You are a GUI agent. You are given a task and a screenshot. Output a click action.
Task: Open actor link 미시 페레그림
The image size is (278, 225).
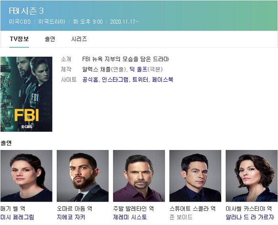[17, 217]
